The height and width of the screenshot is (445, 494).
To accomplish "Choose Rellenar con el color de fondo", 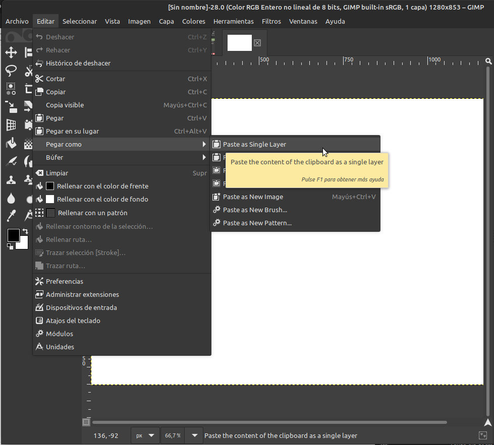I will (122, 199).
